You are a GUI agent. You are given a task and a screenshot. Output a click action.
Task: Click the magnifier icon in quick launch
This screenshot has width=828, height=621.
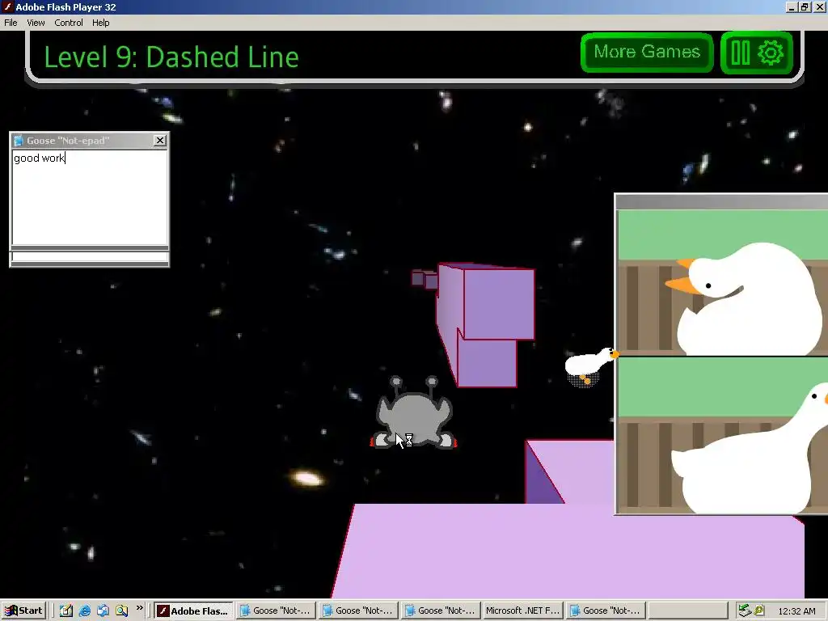(122, 610)
